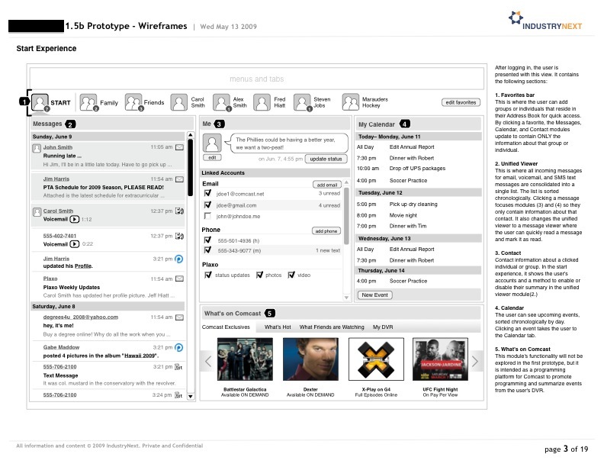The width and height of the screenshot is (604, 467).
Task: Click the edit favorites button
Action: coord(461,102)
